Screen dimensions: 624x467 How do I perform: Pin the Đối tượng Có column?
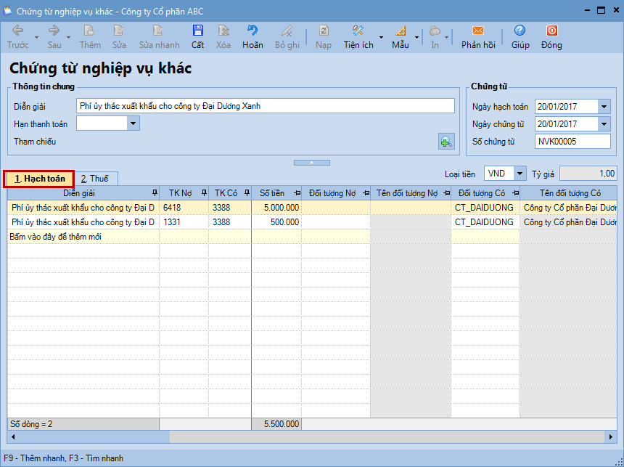pyautogui.click(x=514, y=193)
